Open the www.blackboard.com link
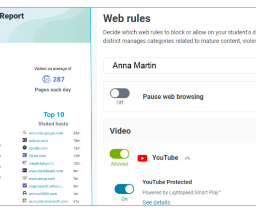256x213 pixels. [x=46, y=171]
